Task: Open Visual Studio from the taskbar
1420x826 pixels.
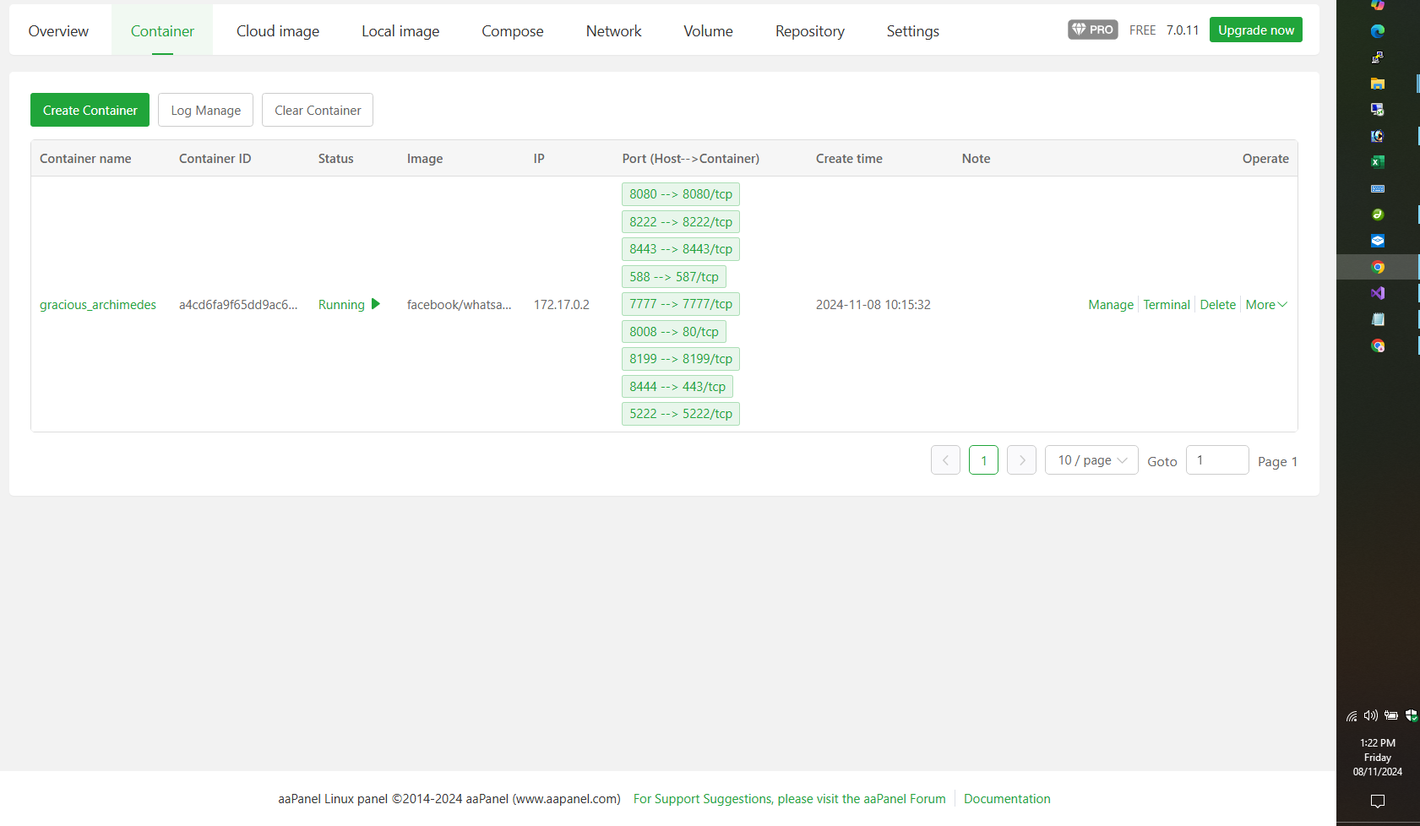Action: tap(1377, 293)
